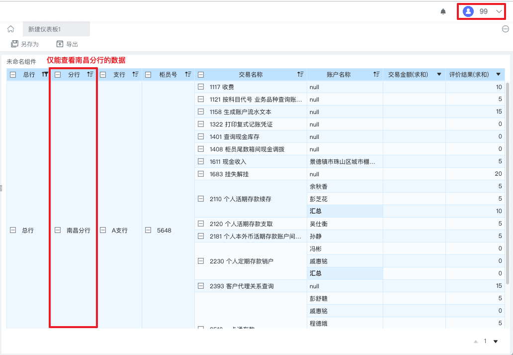Collapse the 5648 teller node
The width and height of the screenshot is (513, 355).
coord(148,230)
